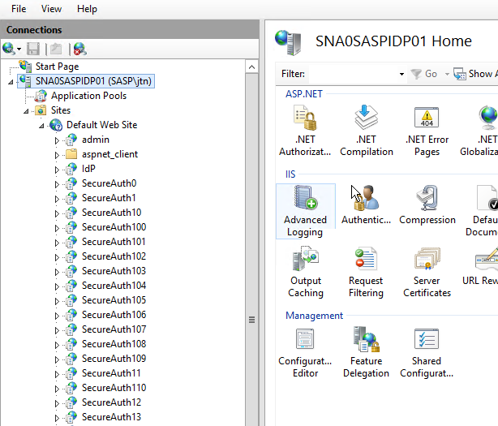The width and height of the screenshot is (498, 426).
Task: Select SecureAuth109 in the tree
Action: point(114,359)
